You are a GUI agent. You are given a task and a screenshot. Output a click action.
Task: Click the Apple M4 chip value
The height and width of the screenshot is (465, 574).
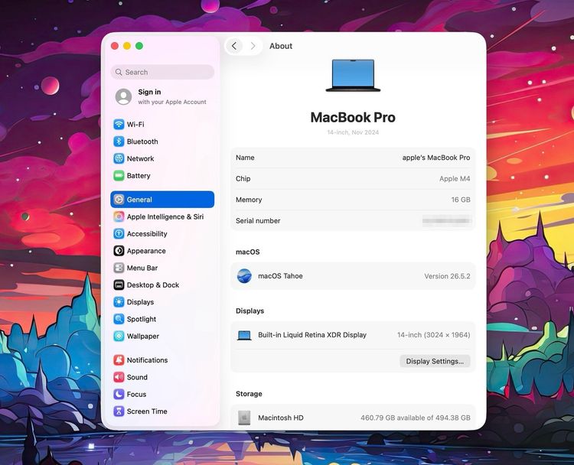point(455,179)
